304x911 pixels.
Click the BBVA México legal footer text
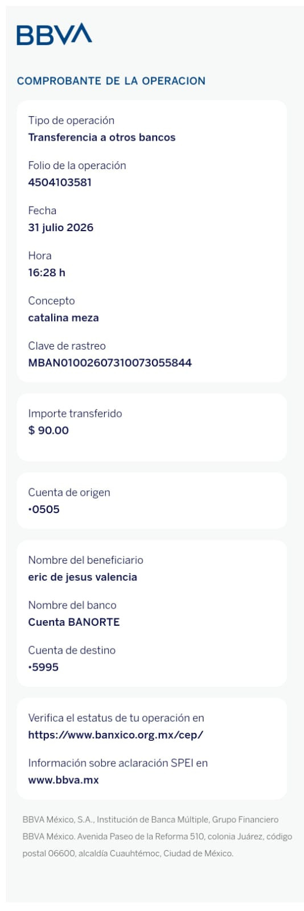(157, 836)
